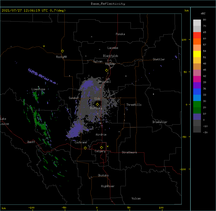
Task: Click the white caret marker west of Ponoka
Action: click(91, 37)
